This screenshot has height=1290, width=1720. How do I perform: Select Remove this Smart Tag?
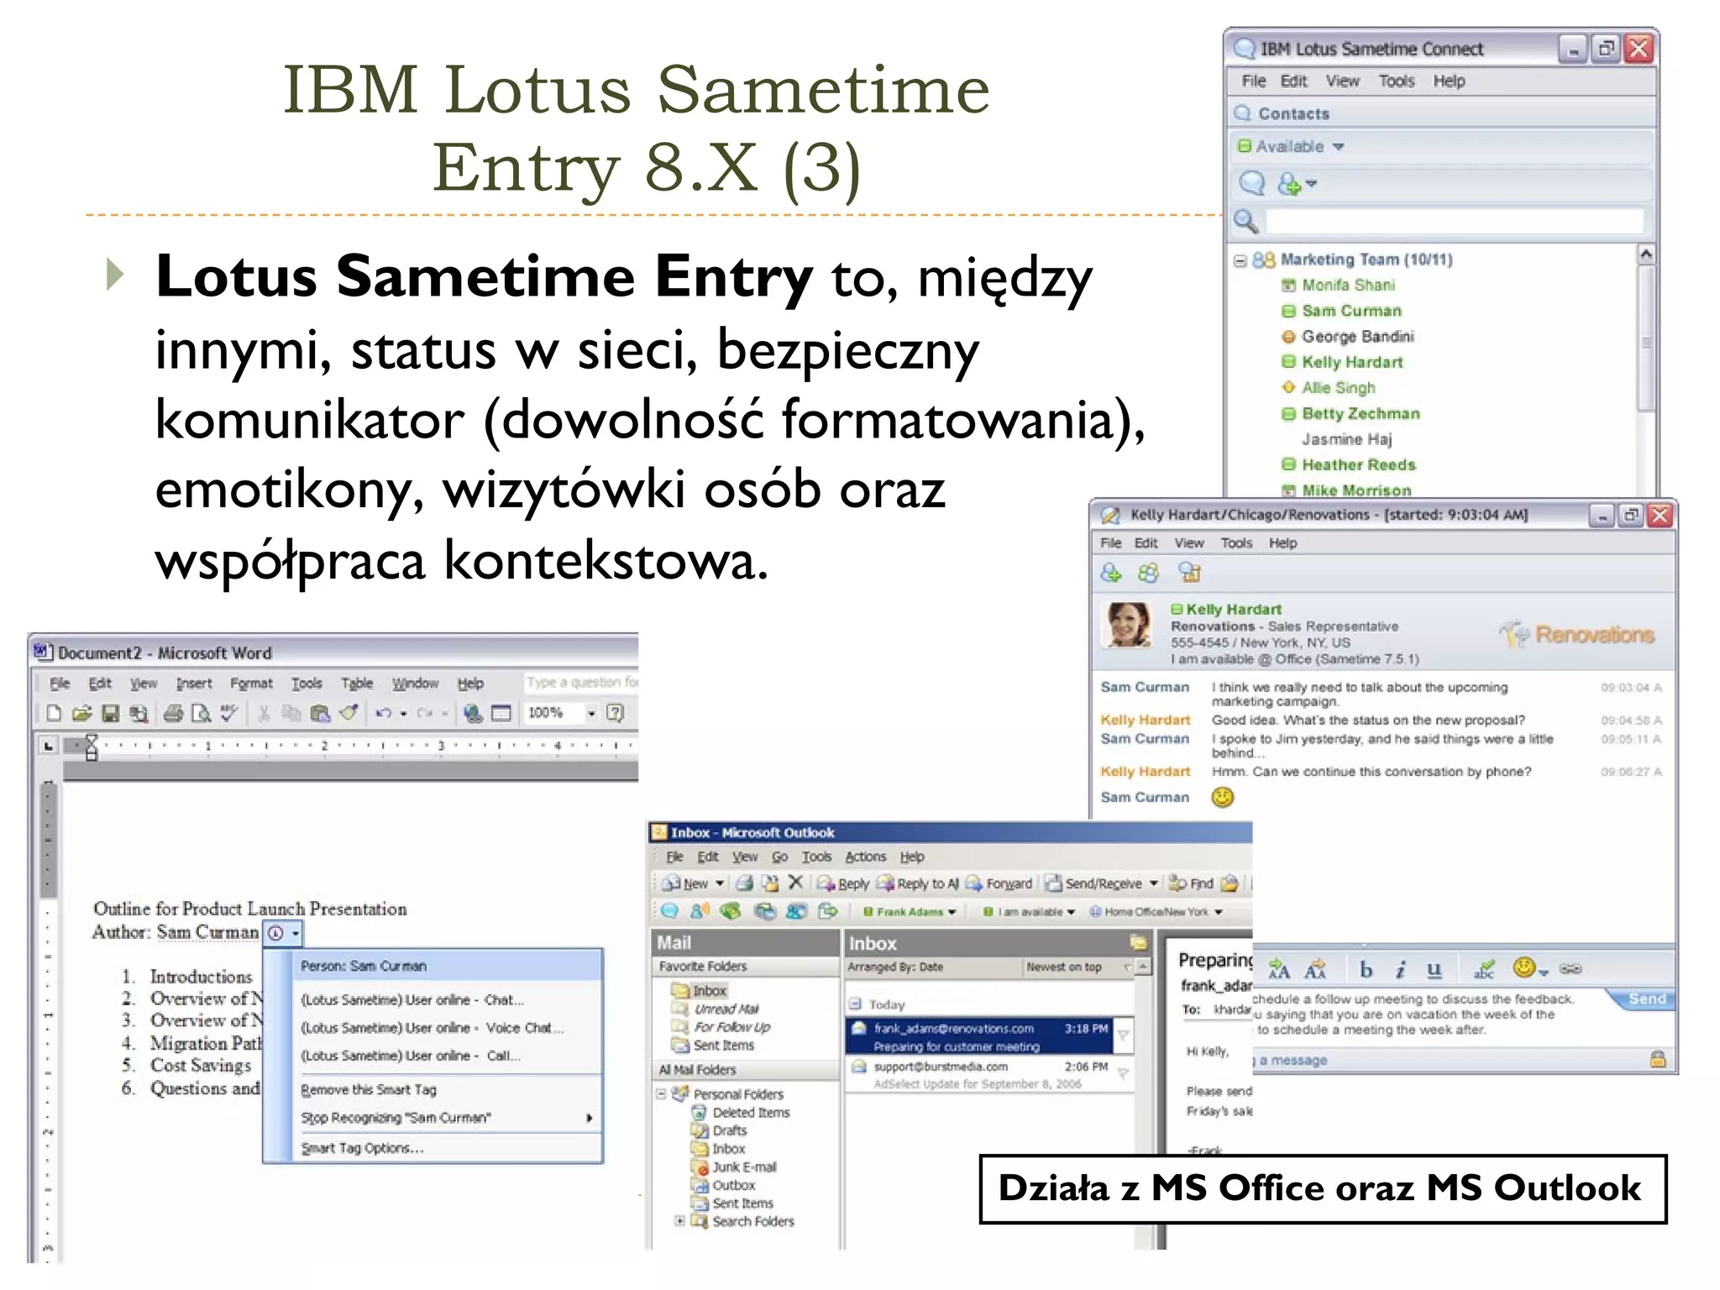369,1090
